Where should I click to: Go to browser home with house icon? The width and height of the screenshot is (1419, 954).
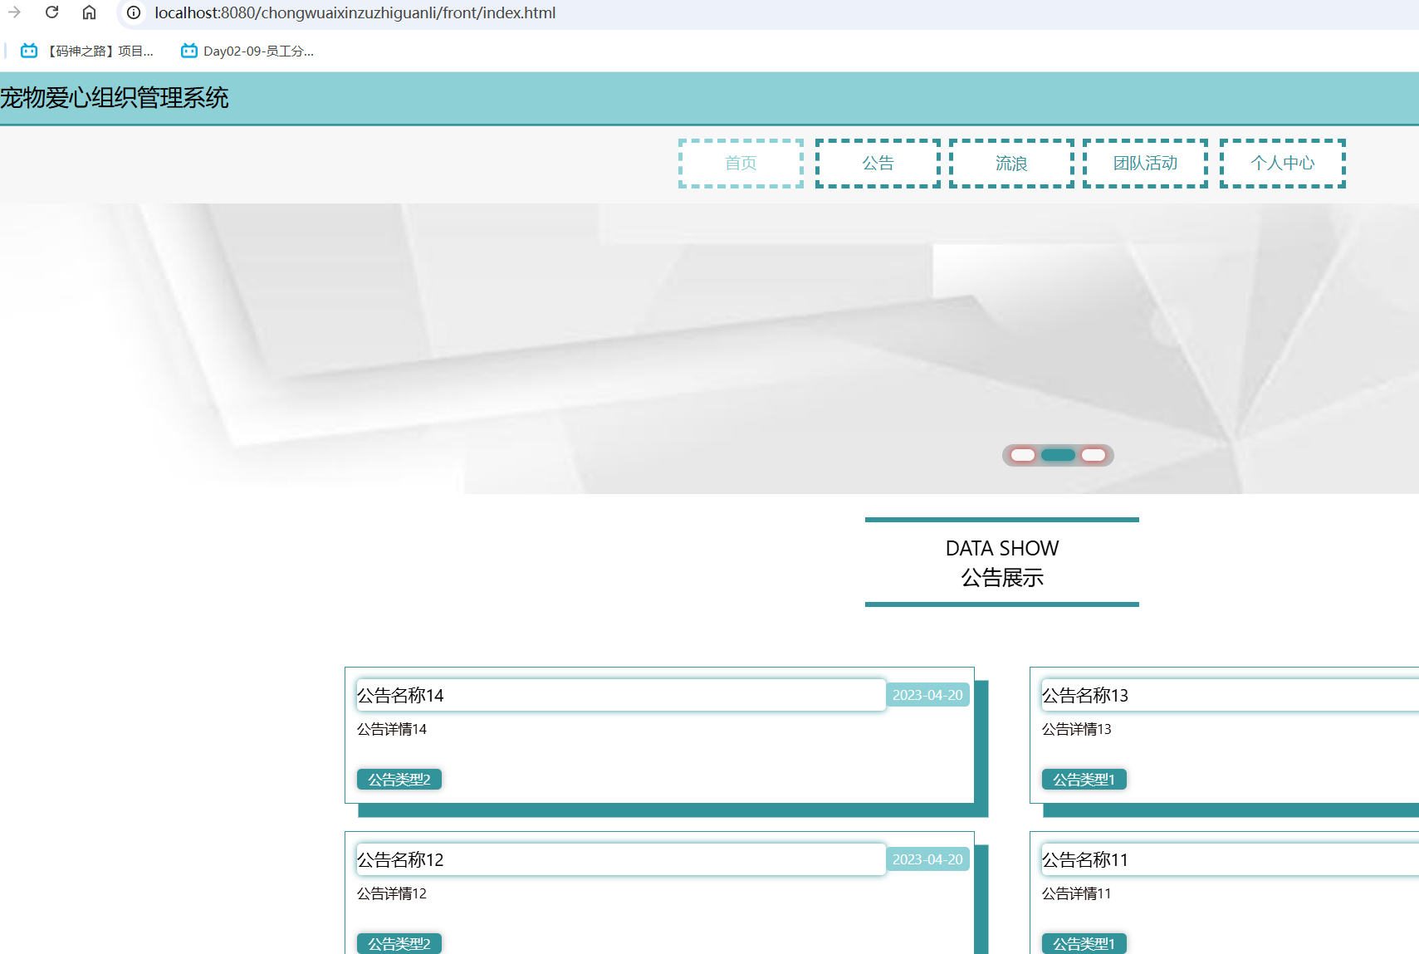coord(89,12)
